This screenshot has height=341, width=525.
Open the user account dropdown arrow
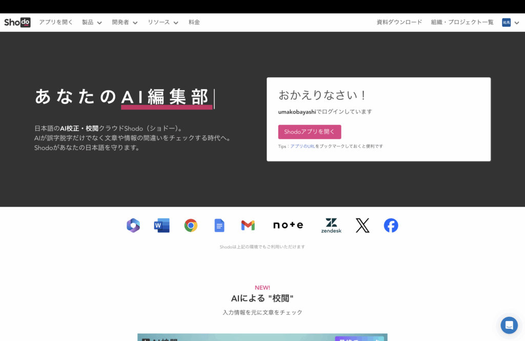pos(516,23)
